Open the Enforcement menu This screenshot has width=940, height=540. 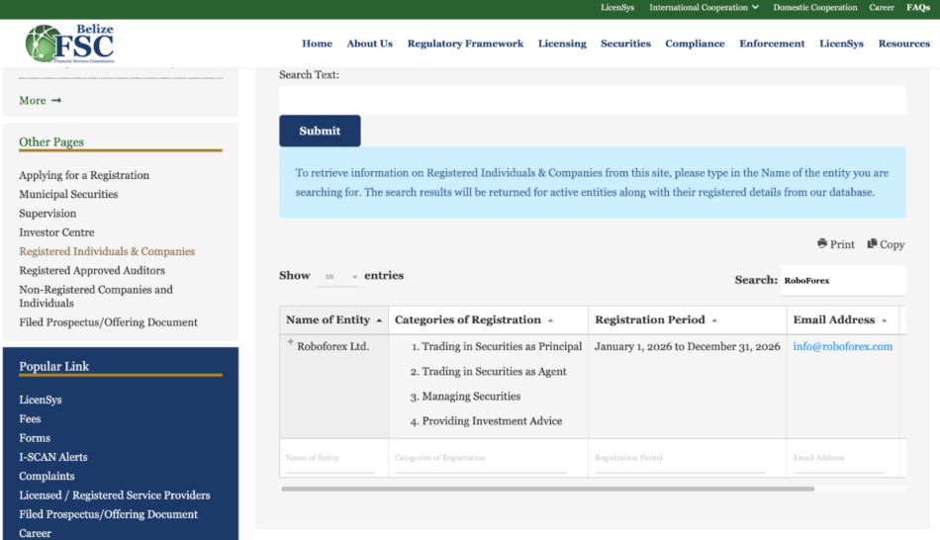pos(772,44)
